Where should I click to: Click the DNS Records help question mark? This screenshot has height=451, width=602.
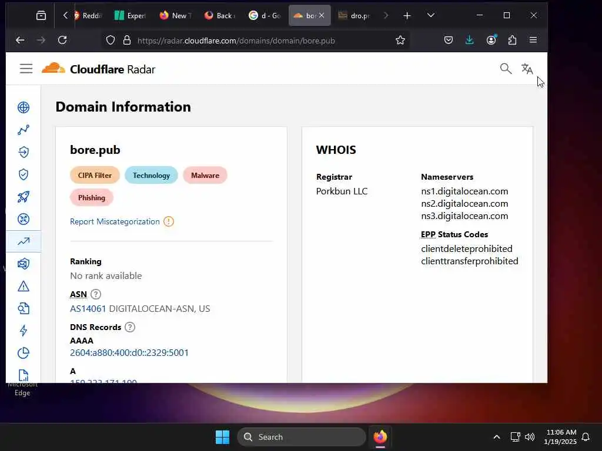tap(130, 327)
